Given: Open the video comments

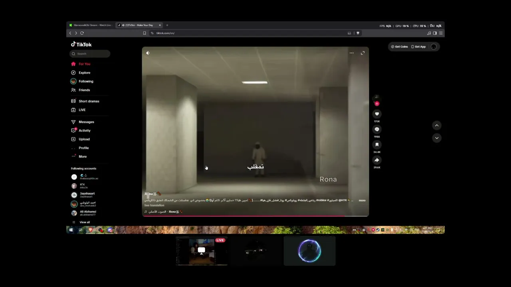Looking at the screenshot, I should [377, 129].
